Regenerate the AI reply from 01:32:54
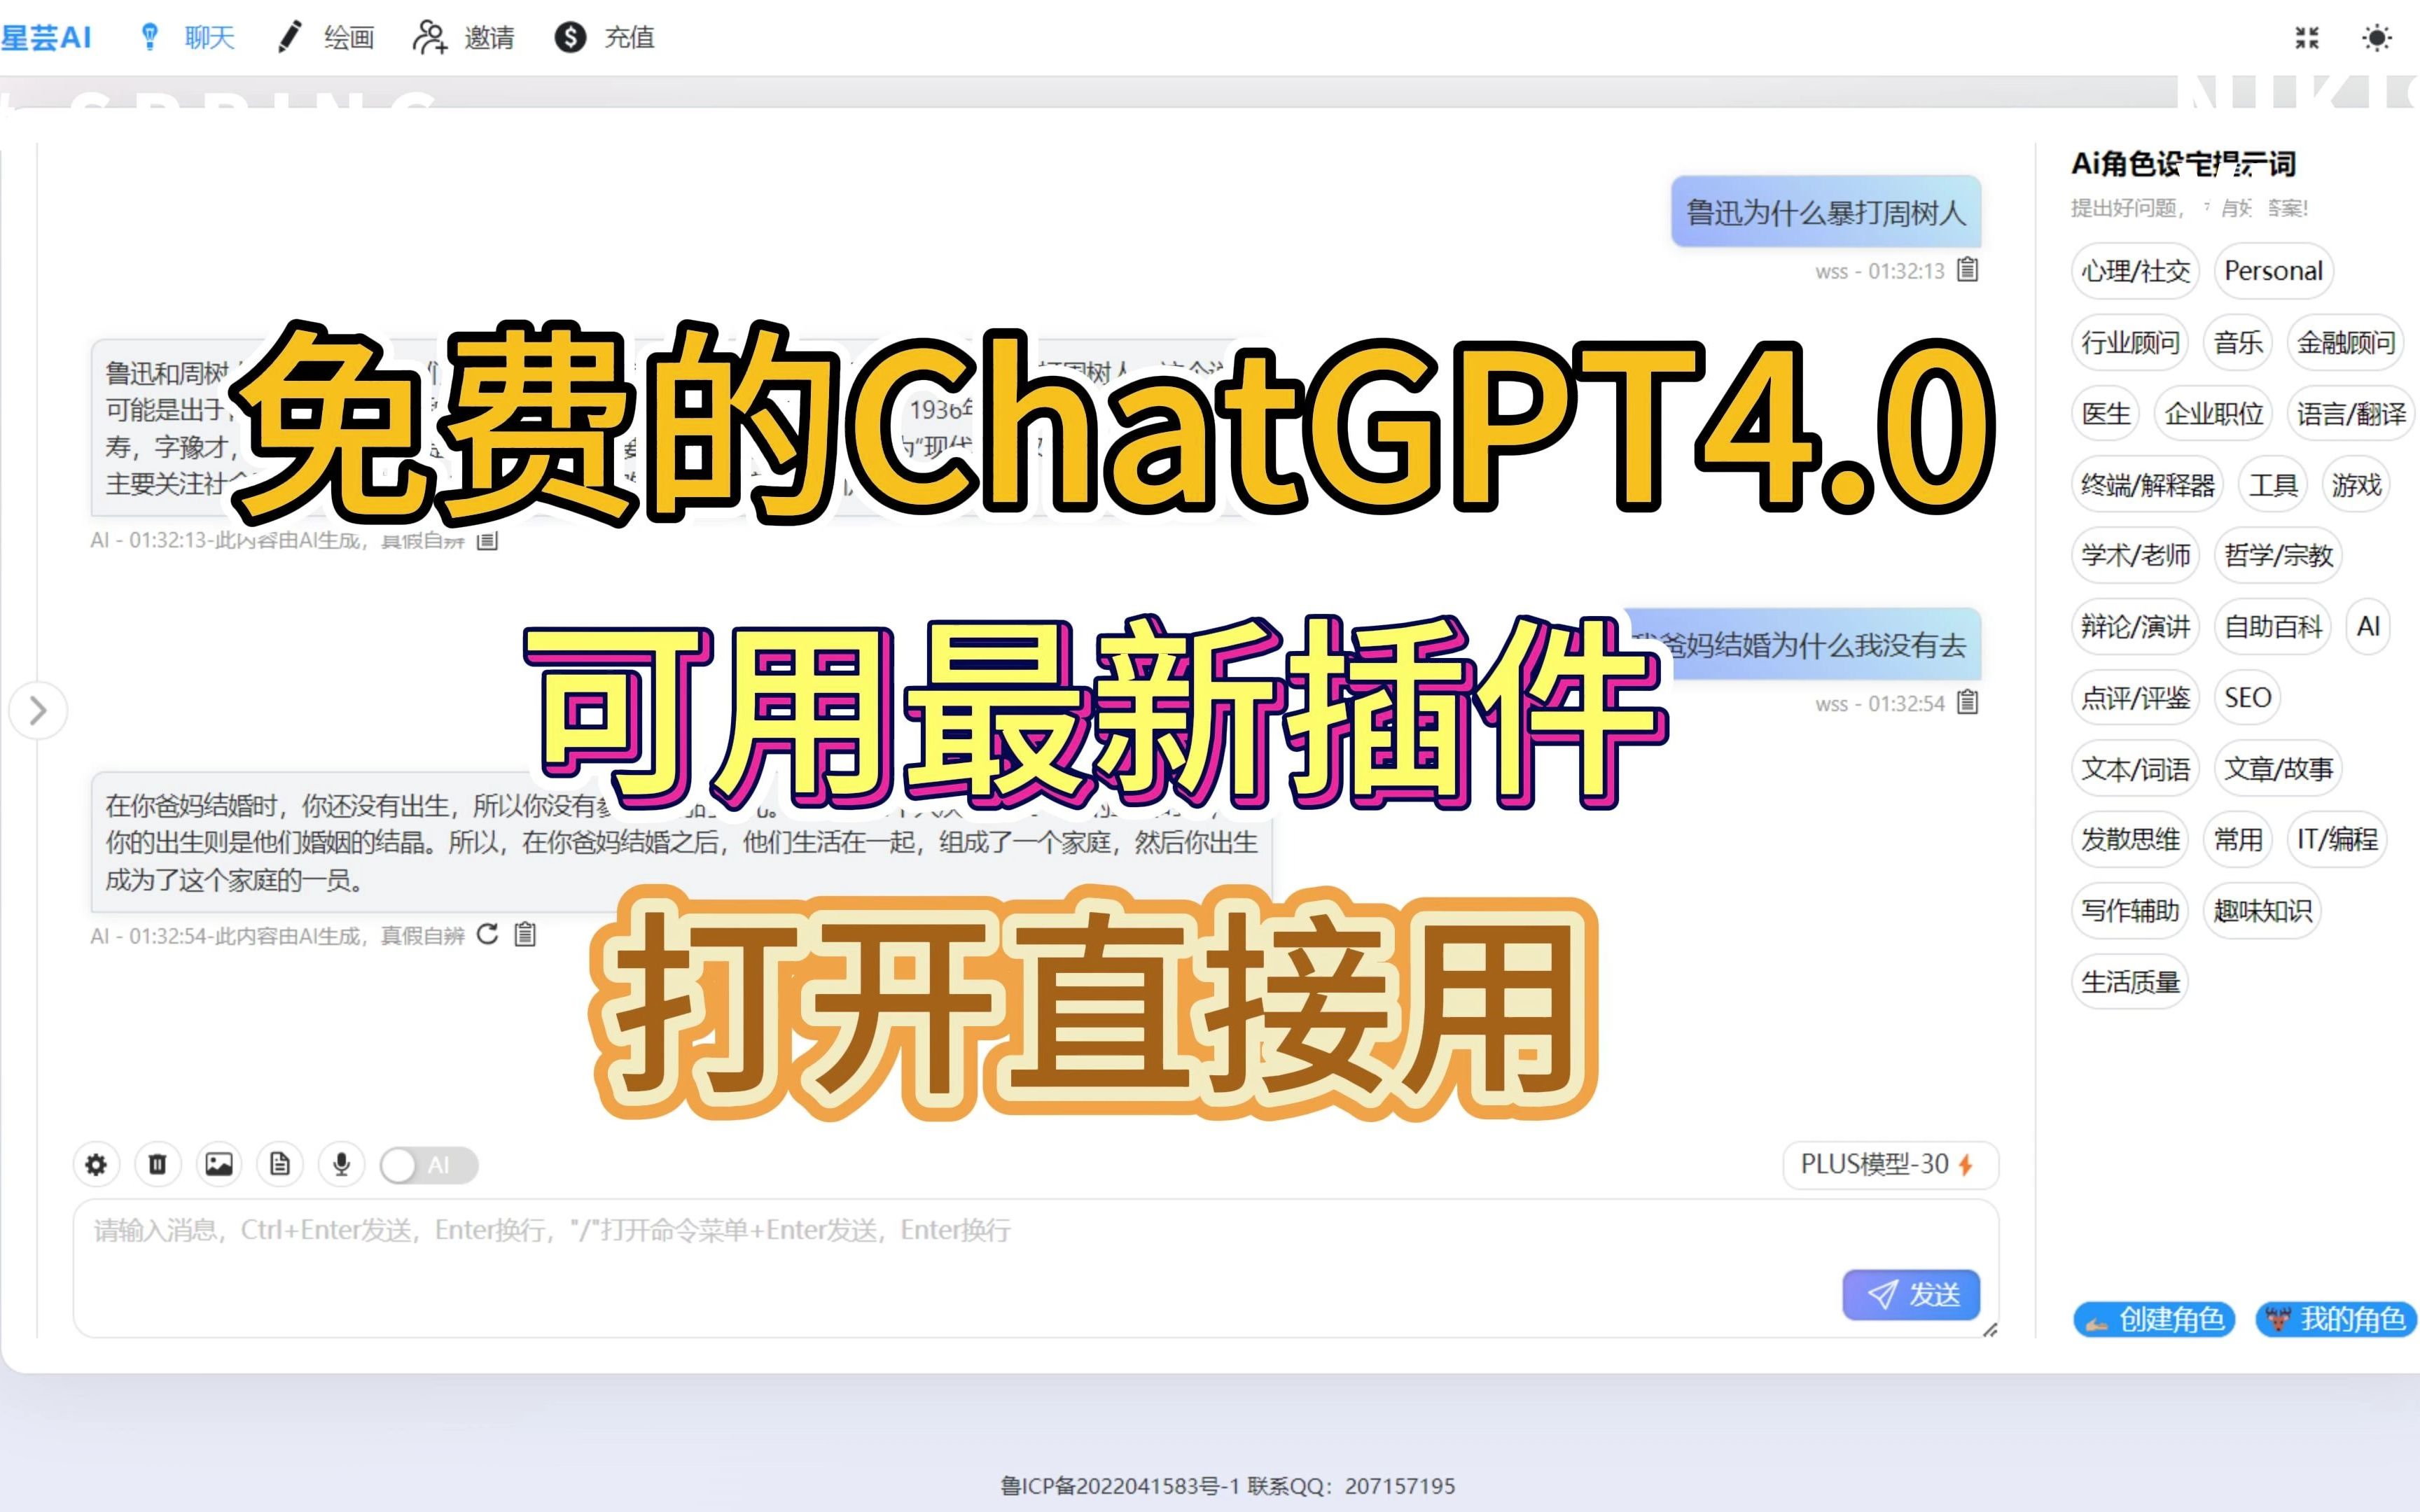Image resolution: width=2420 pixels, height=1512 pixels. point(487,934)
